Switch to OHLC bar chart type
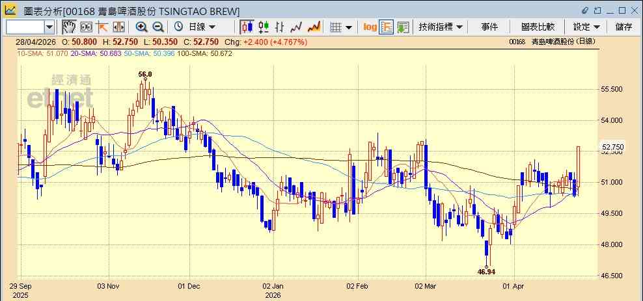This screenshot has width=643, height=301. tap(280, 27)
